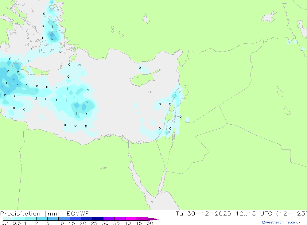Click the "40" legend scale value
Image resolution: width=307 pixels, height=225 pixels.
tap(127, 223)
